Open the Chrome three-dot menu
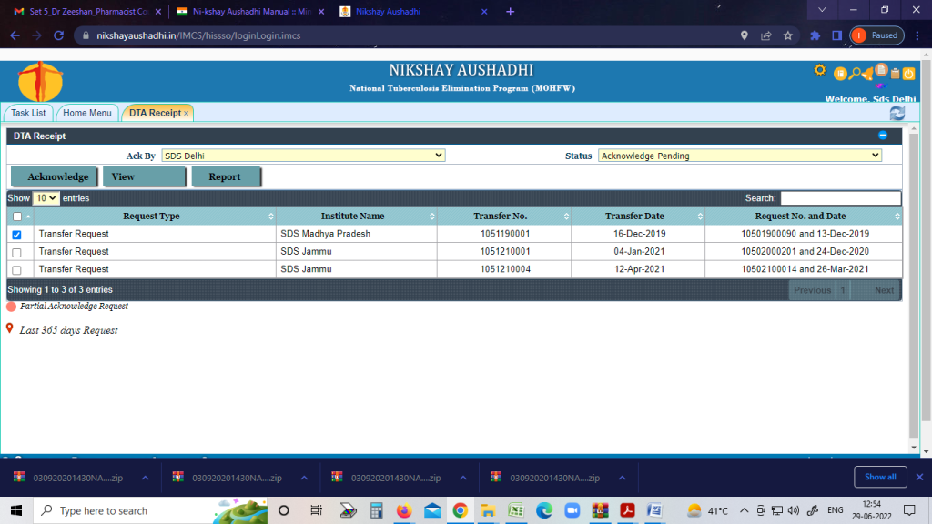Screen dimensions: 932x524 [917, 35]
